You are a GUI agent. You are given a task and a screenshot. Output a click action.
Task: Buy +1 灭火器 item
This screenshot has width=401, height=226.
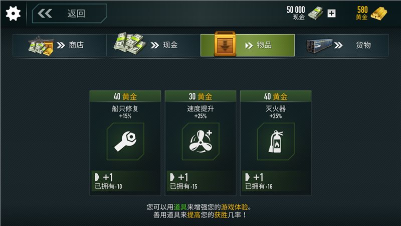click(276, 181)
